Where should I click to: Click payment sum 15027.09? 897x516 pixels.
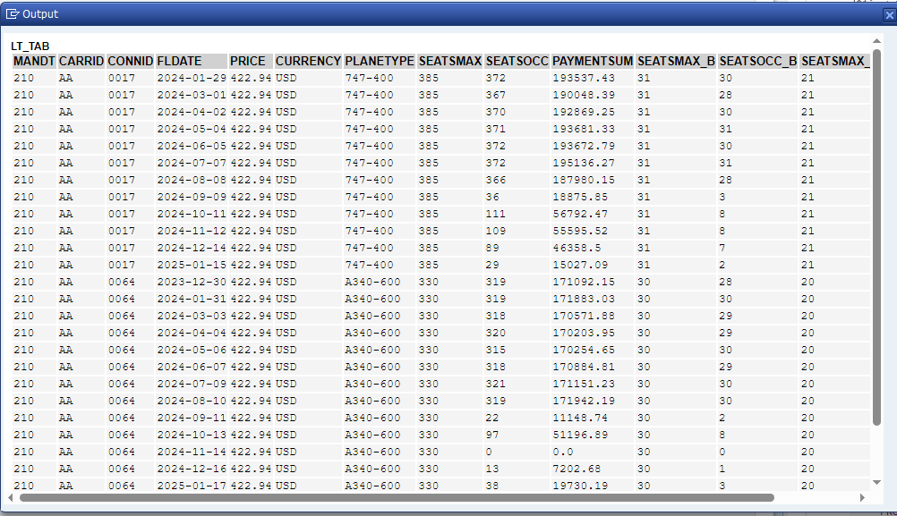(x=580, y=265)
